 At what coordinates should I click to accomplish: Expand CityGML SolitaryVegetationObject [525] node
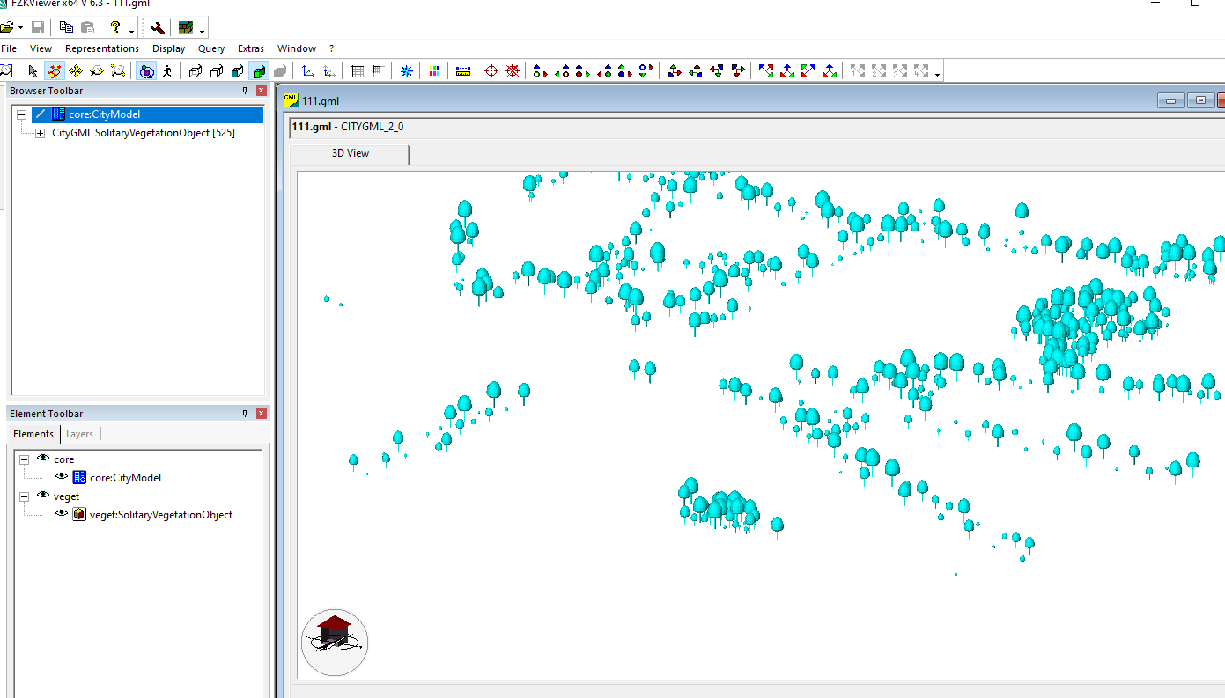(x=41, y=133)
